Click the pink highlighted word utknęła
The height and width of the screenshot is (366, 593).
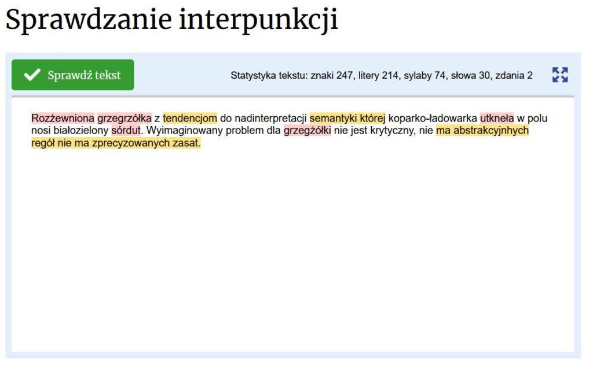(x=497, y=119)
